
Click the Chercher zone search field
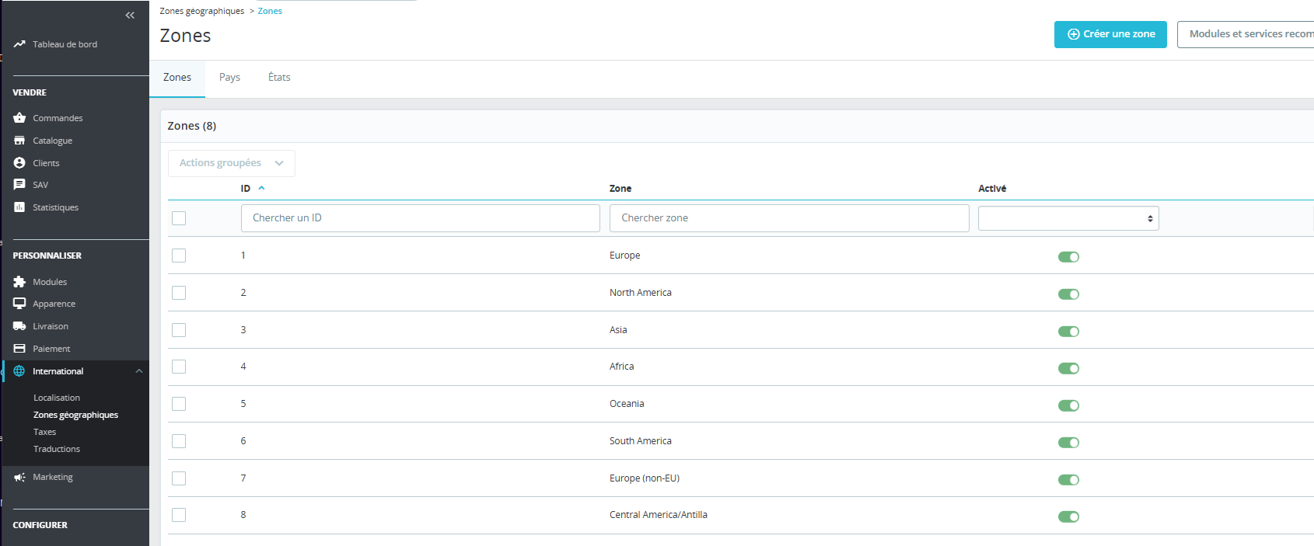(788, 218)
